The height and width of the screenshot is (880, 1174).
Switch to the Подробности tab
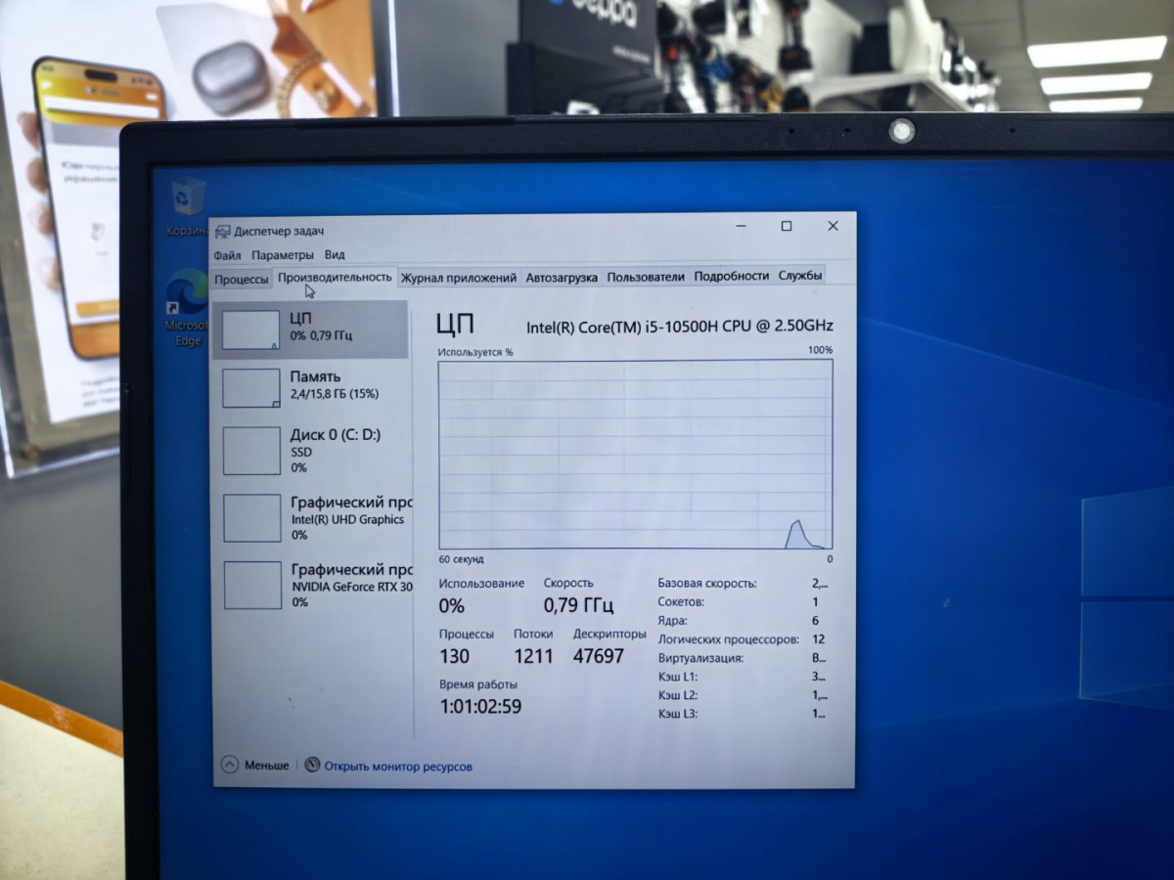coord(732,276)
